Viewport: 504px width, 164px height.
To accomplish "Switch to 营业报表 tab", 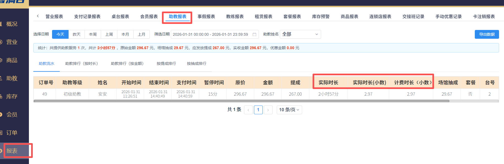I will [54, 16].
